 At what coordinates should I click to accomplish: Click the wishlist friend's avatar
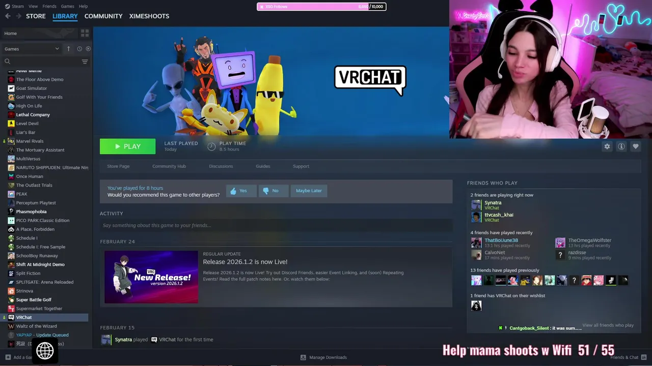pyautogui.click(x=476, y=306)
